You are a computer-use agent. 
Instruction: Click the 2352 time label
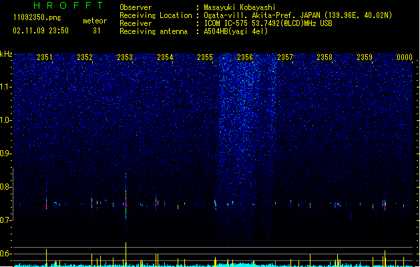[85, 57]
